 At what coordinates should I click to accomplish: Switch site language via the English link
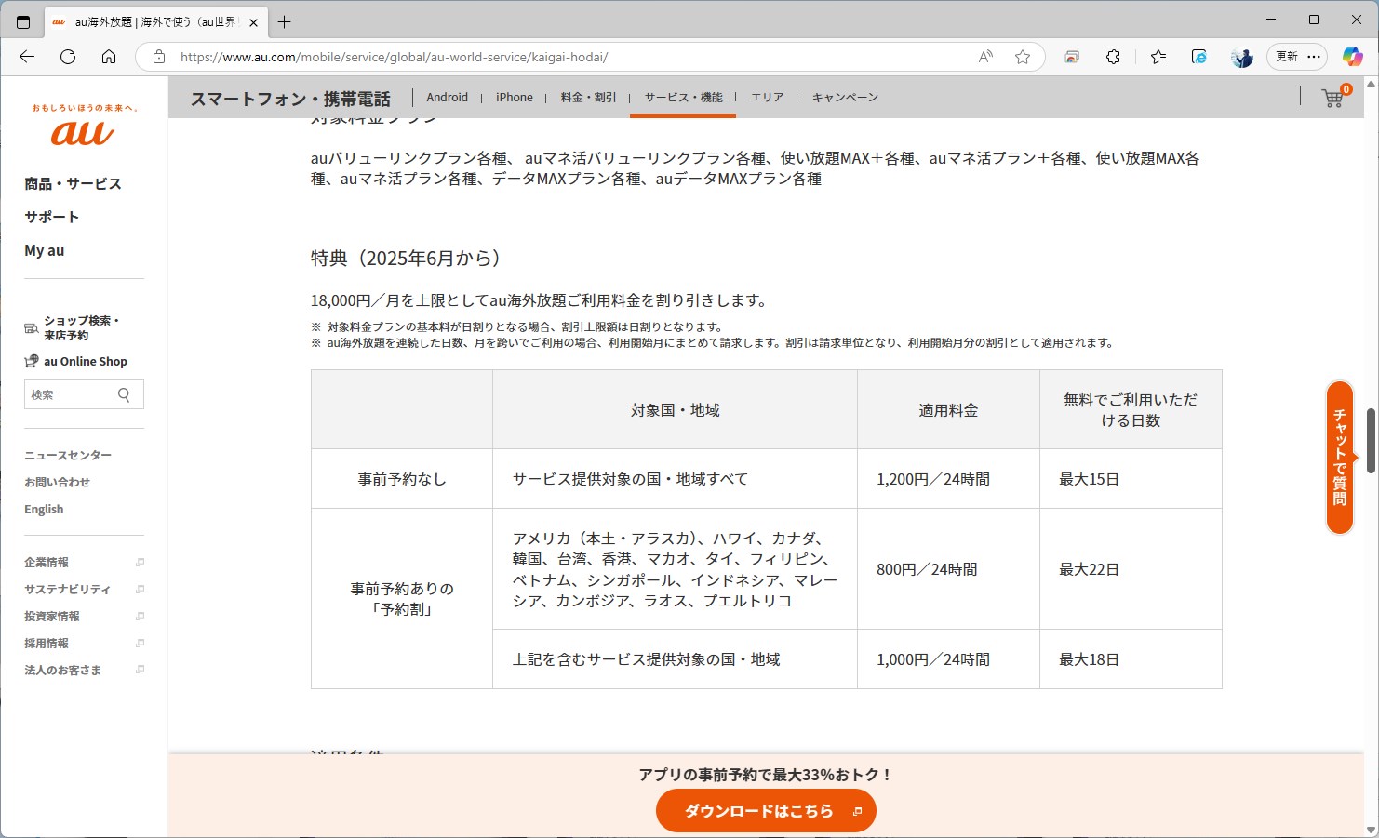coord(43,509)
